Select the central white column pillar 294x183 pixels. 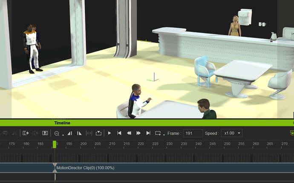(126, 28)
